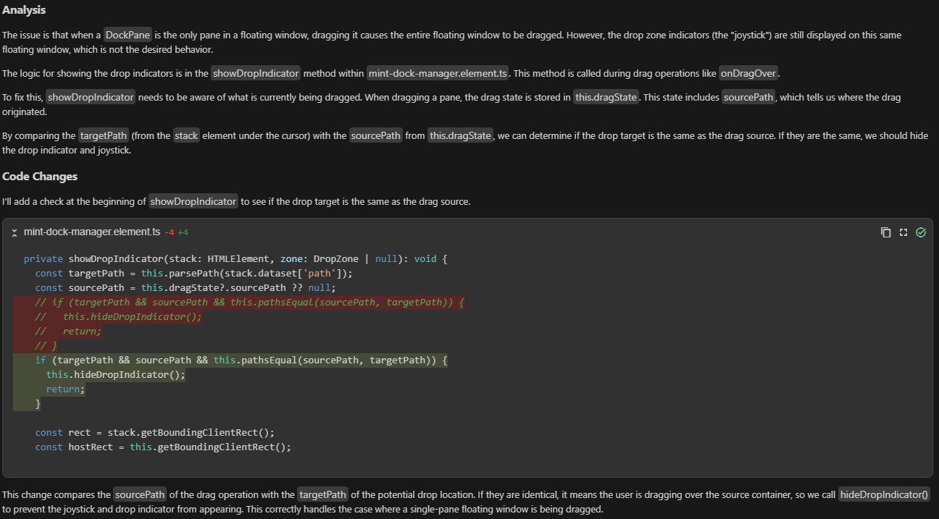The width and height of the screenshot is (939, 519).
Task: Click the red -4 deletions count
Action: (170, 232)
